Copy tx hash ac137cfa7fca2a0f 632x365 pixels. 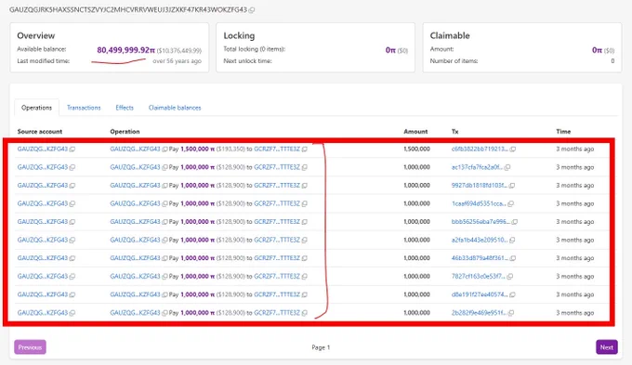(507, 167)
